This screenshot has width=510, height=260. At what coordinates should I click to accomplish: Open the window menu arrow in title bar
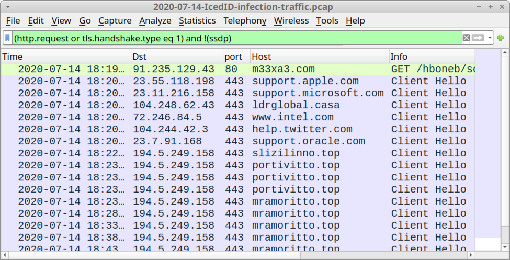[x=7, y=7]
